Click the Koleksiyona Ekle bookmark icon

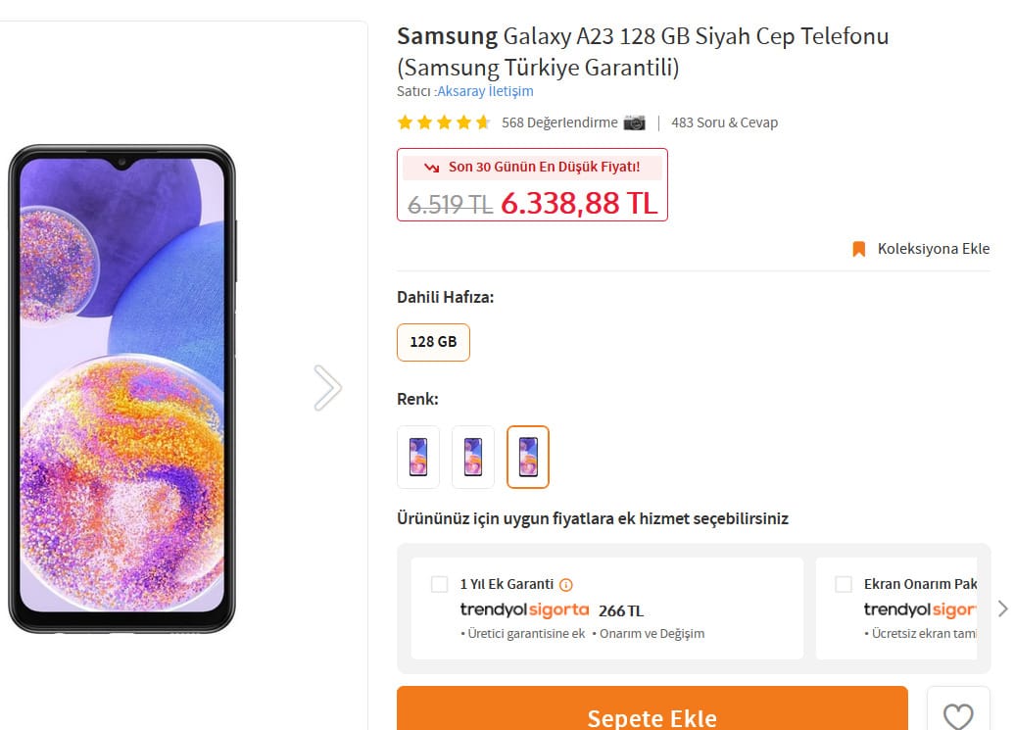pos(859,249)
